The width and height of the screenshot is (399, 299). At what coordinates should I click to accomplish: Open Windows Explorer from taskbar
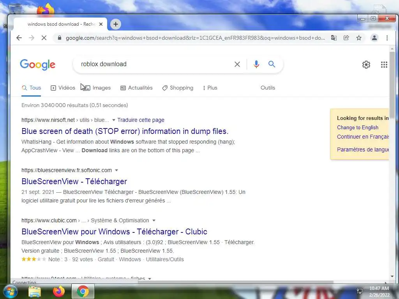pyautogui.click(x=35, y=292)
